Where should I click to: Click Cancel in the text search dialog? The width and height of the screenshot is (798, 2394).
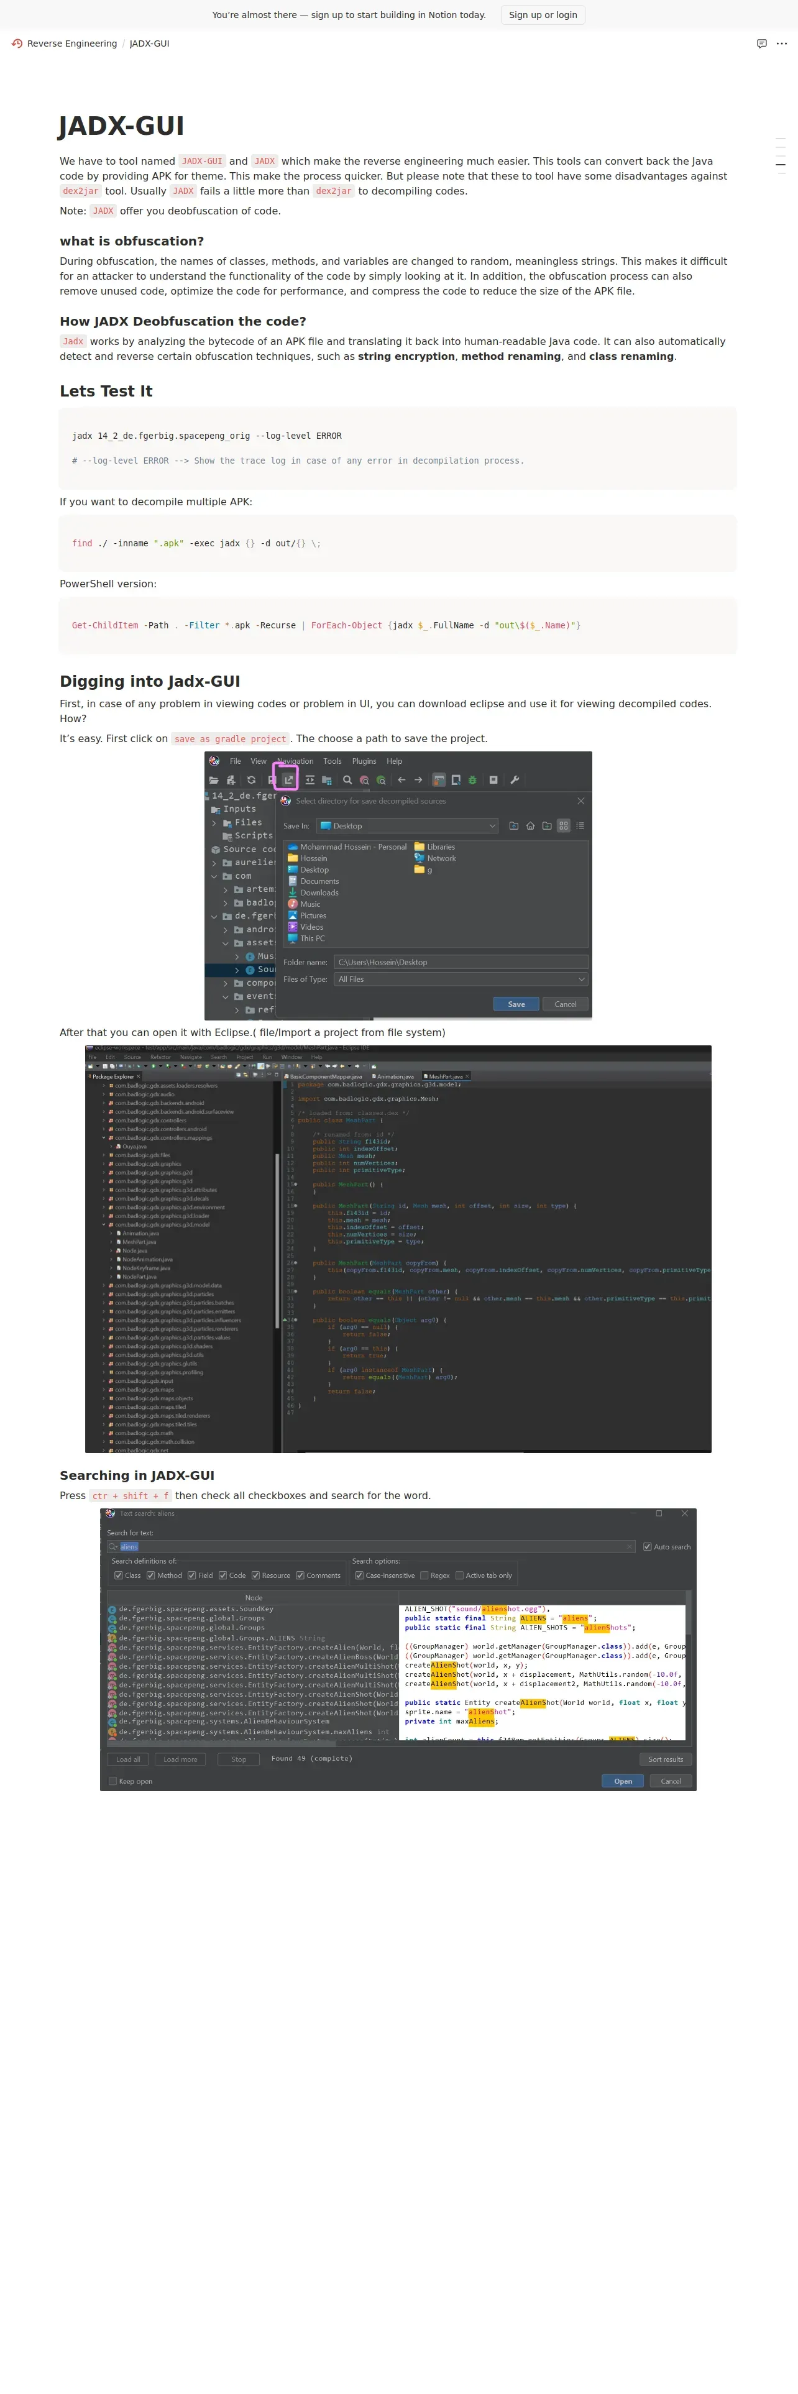[x=671, y=1782]
